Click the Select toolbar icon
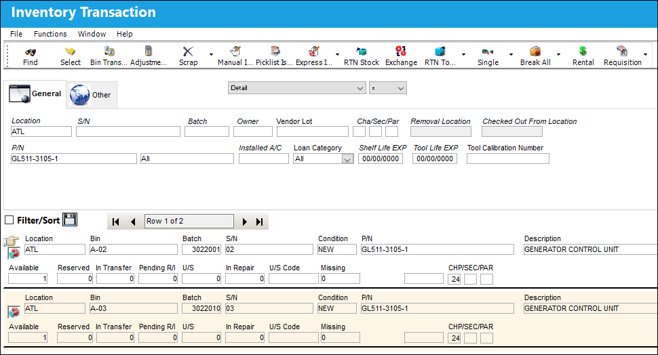Viewport: 658px width, 355px height. point(70,51)
